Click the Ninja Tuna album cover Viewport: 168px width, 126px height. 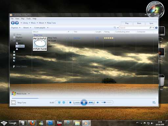pos(40,44)
